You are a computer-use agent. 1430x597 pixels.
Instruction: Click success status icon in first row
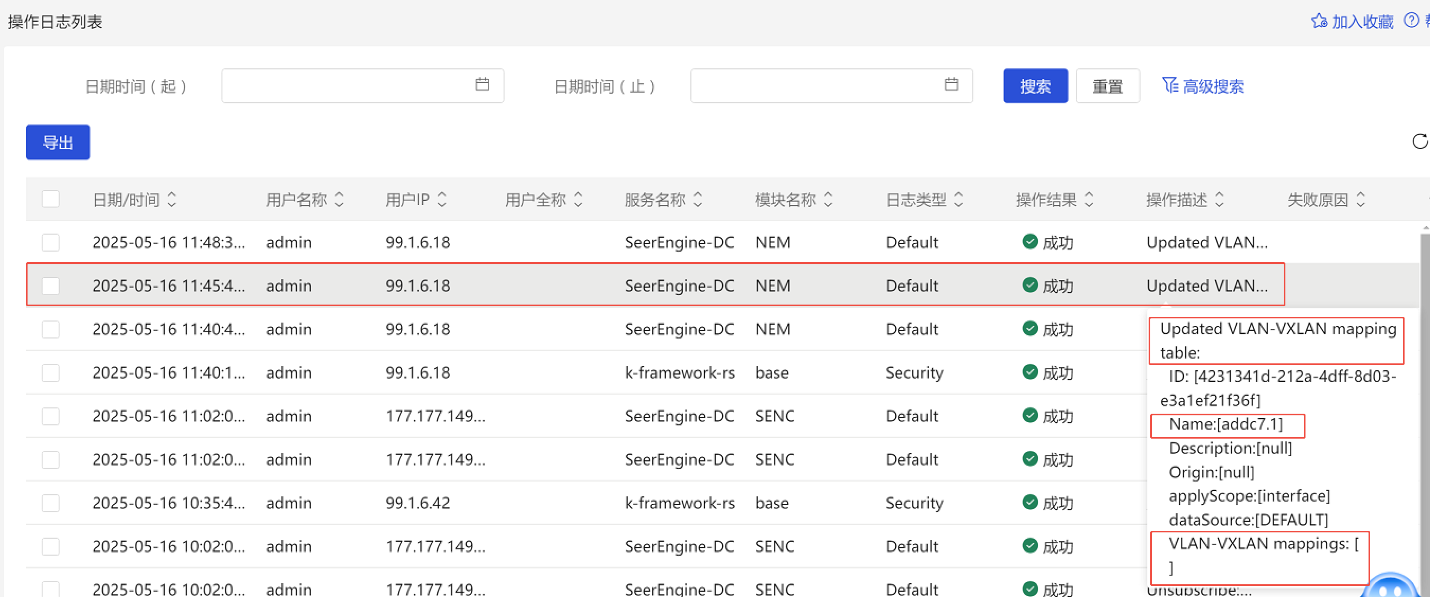pos(1030,242)
